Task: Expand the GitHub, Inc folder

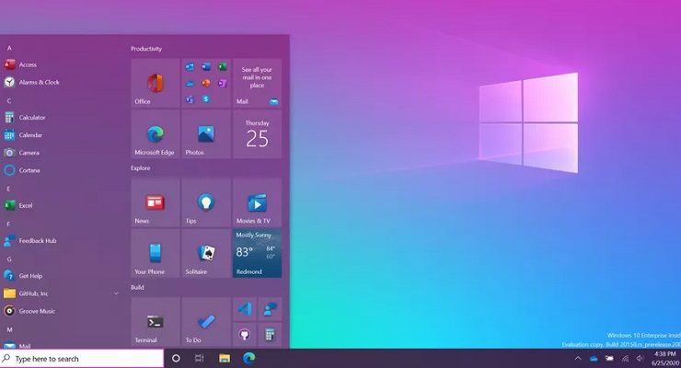Action: click(x=116, y=293)
